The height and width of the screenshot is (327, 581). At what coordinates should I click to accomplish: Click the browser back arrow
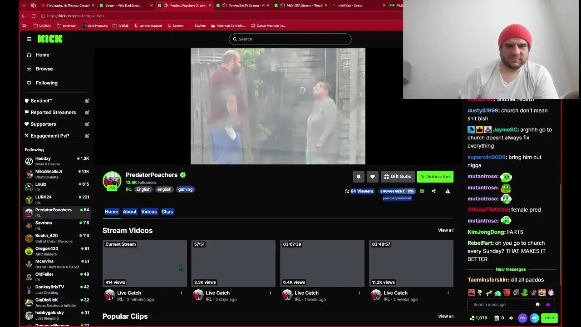pyautogui.click(x=24, y=16)
